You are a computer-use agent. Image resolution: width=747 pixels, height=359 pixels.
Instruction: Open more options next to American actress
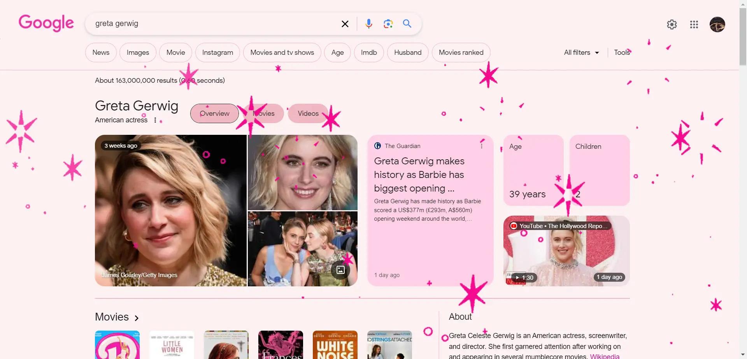pyautogui.click(x=155, y=120)
